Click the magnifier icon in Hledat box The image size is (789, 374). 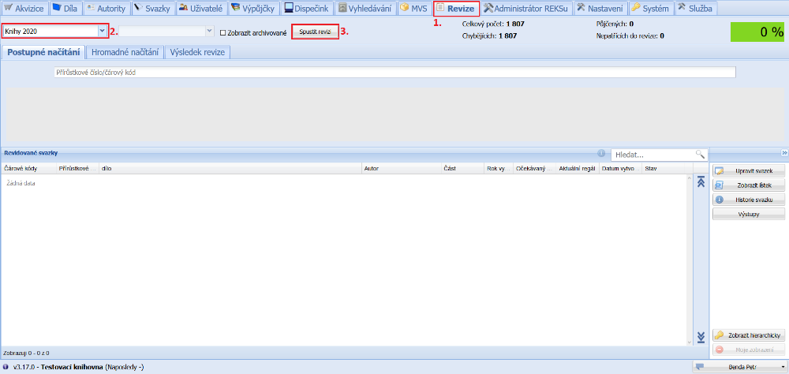click(x=699, y=155)
